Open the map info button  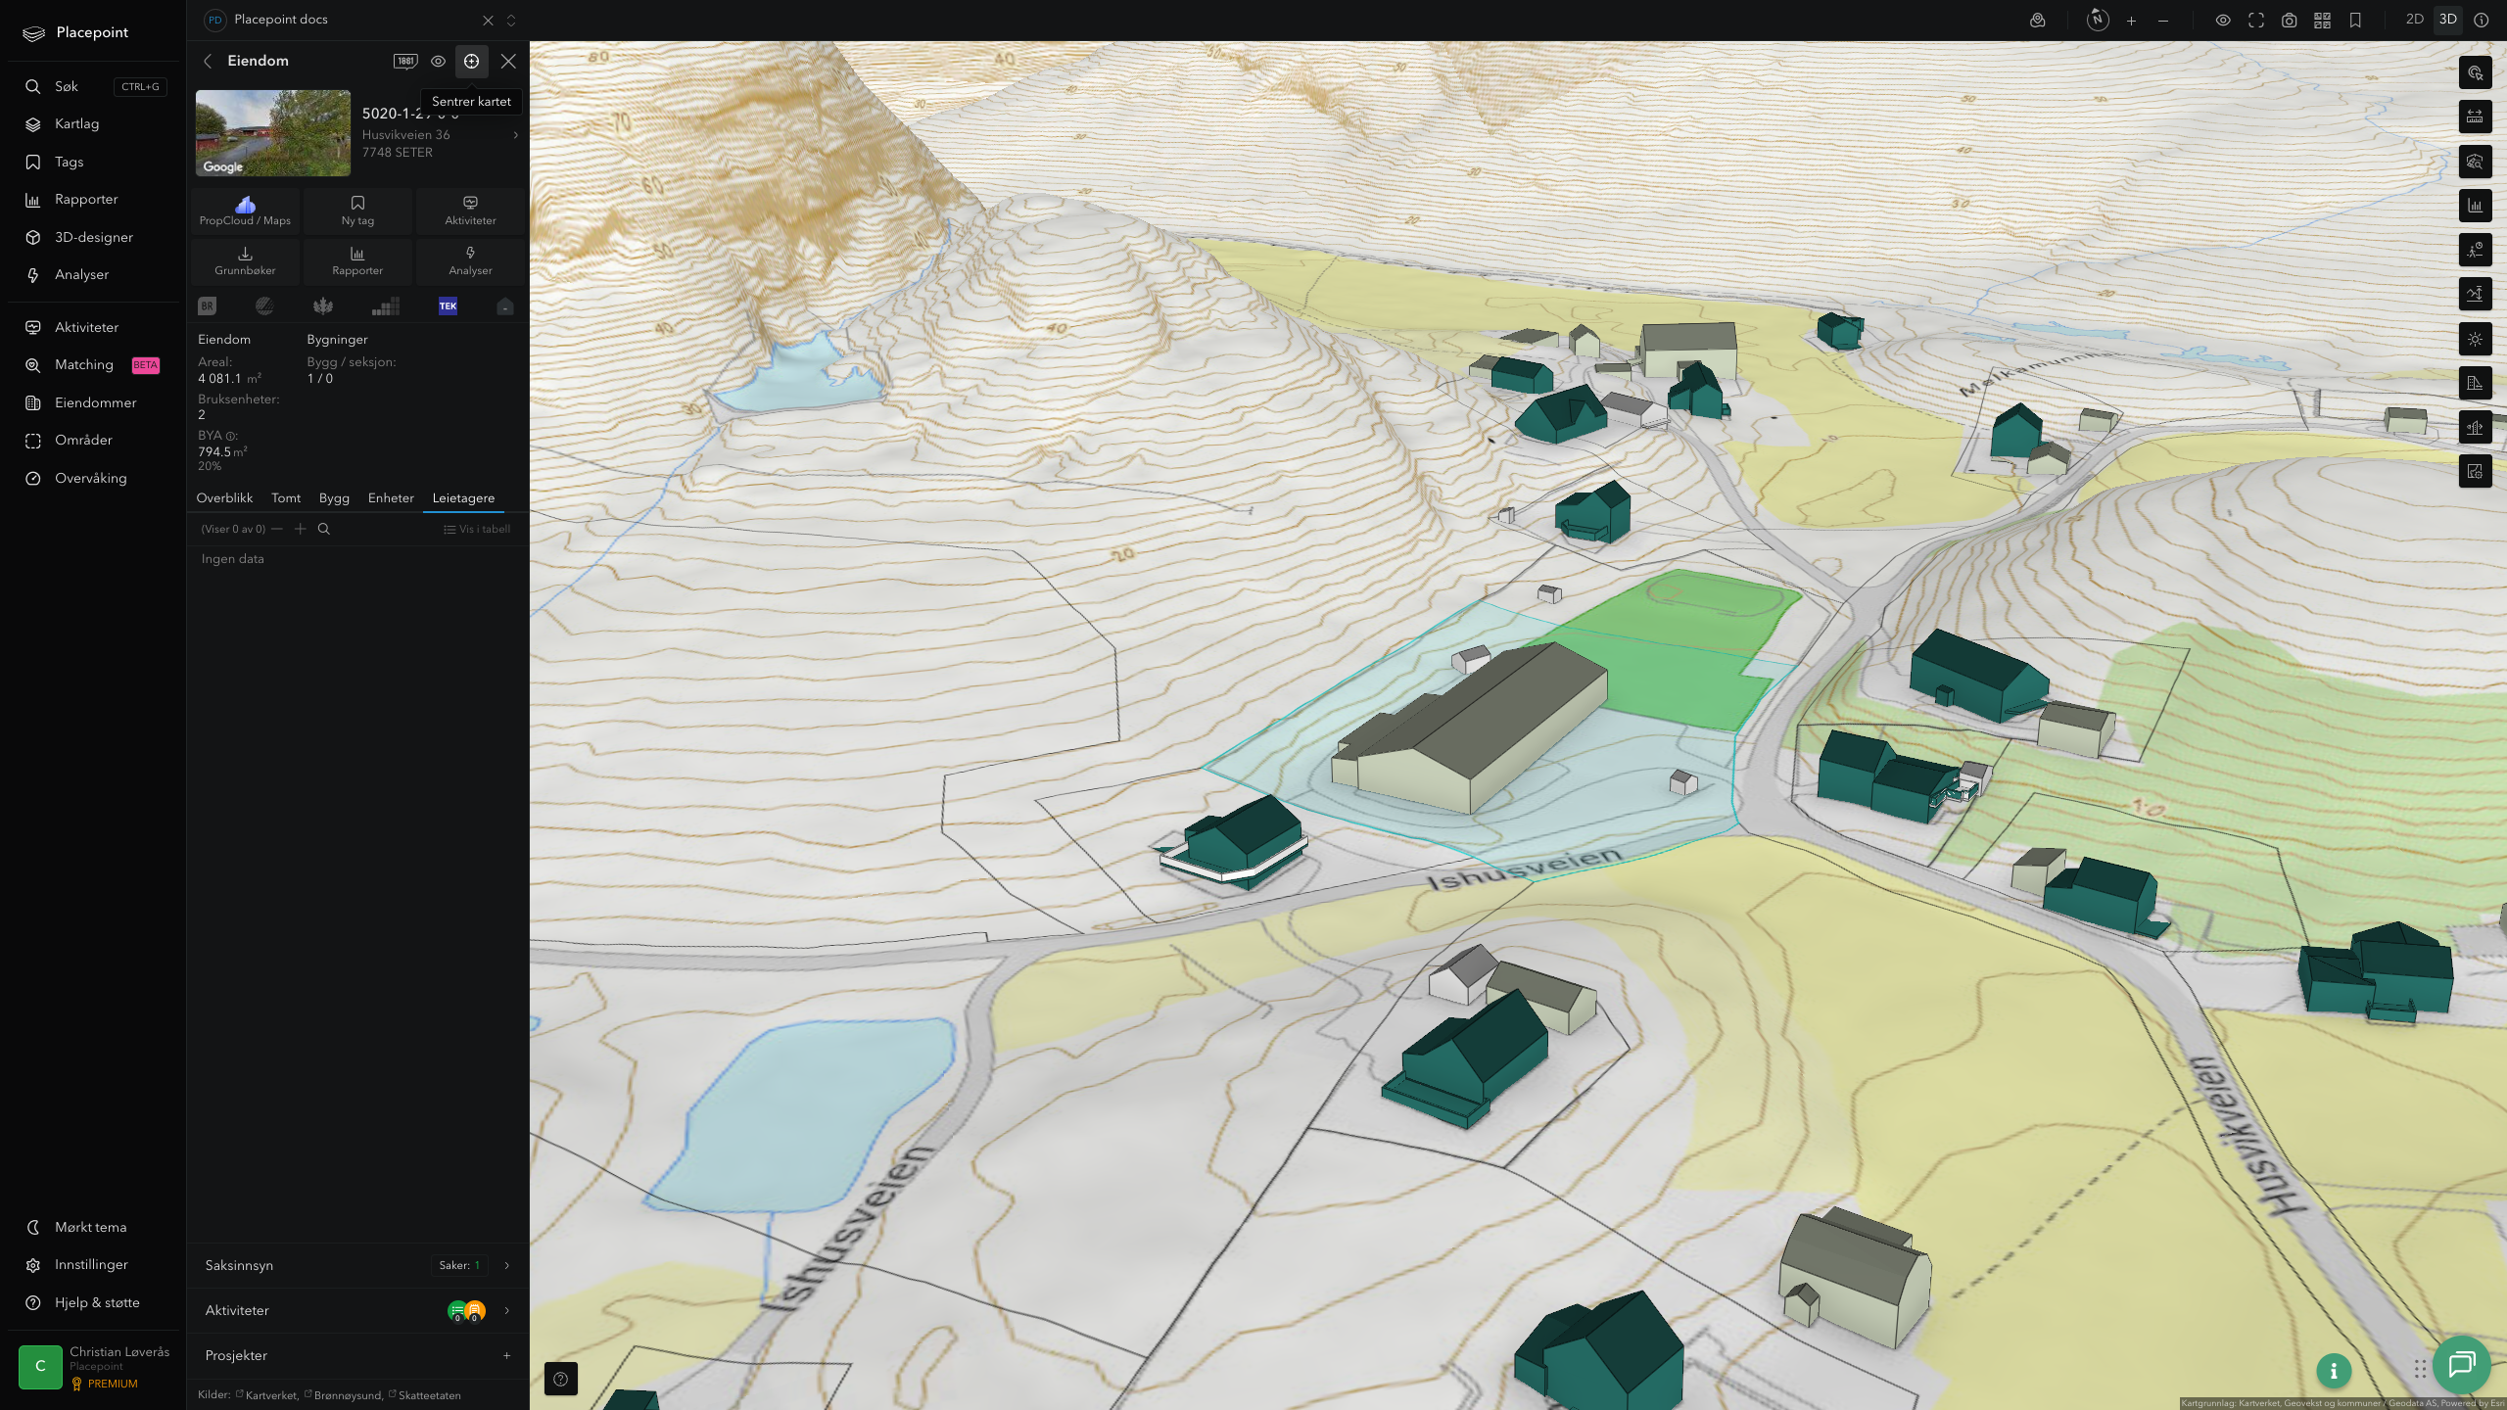click(2334, 1371)
